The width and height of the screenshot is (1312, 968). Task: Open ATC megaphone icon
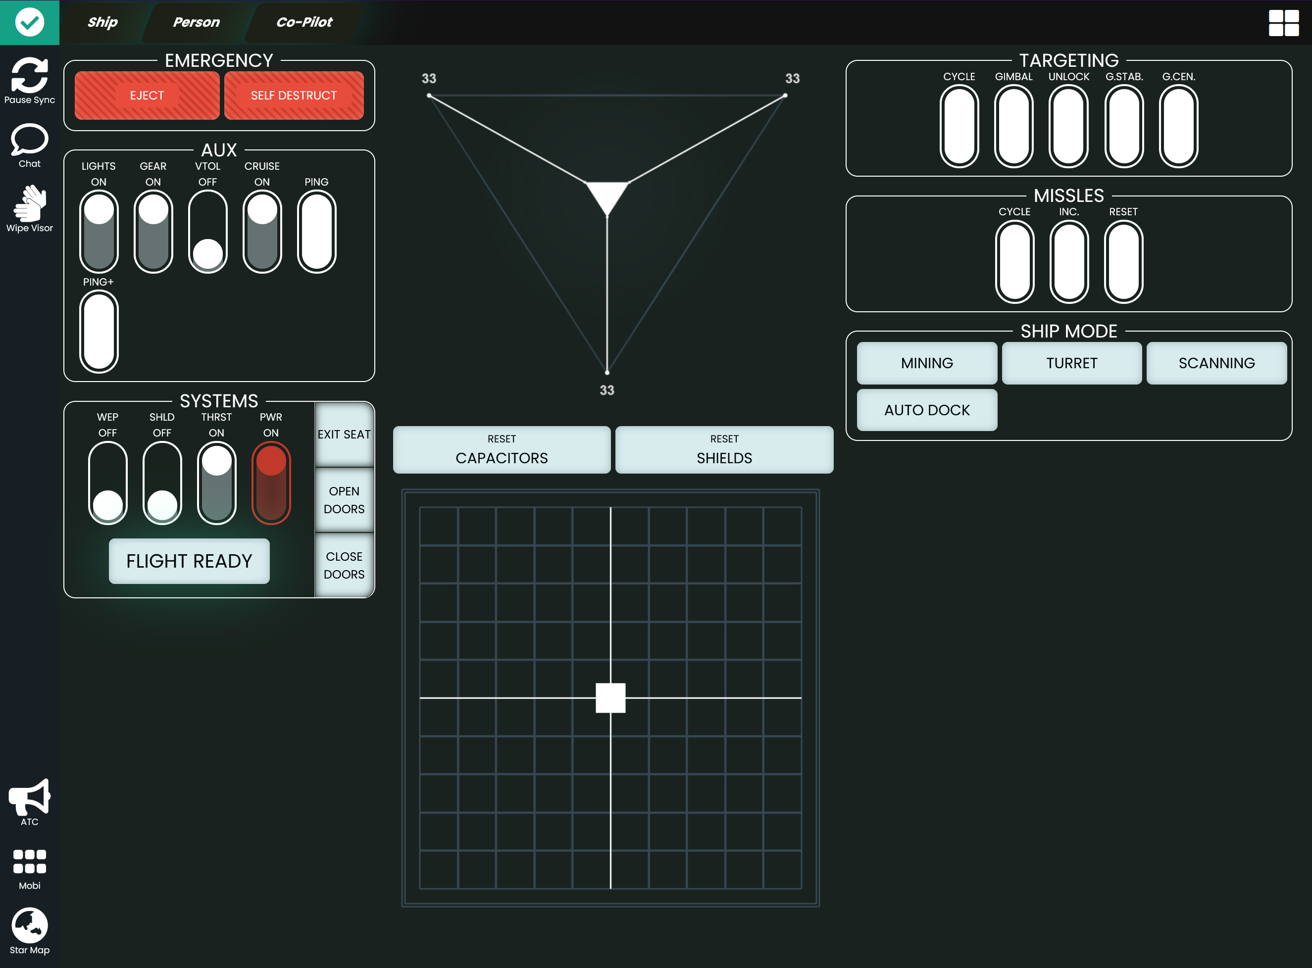click(x=29, y=797)
